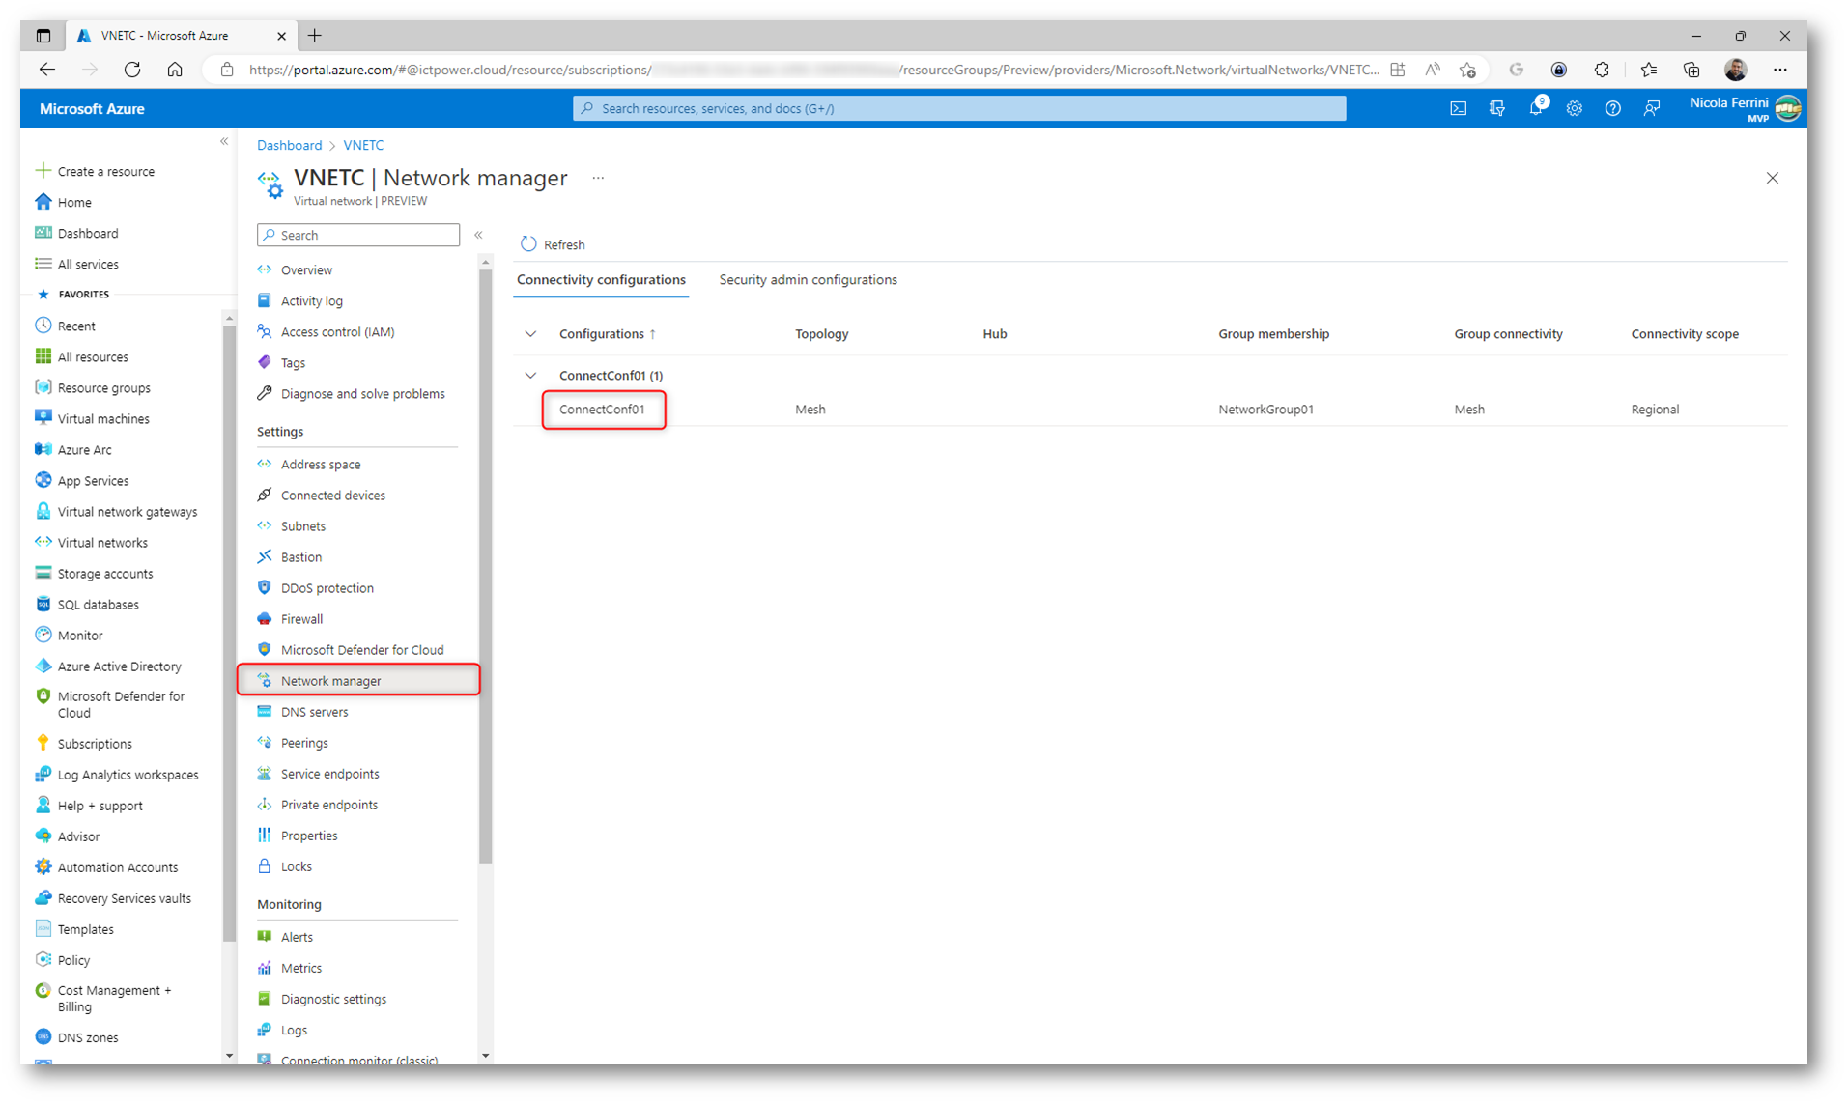The height and width of the screenshot is (1105, 1848).
Task: Sort by the Configurations column header
Action: click(x=601, y=334)
